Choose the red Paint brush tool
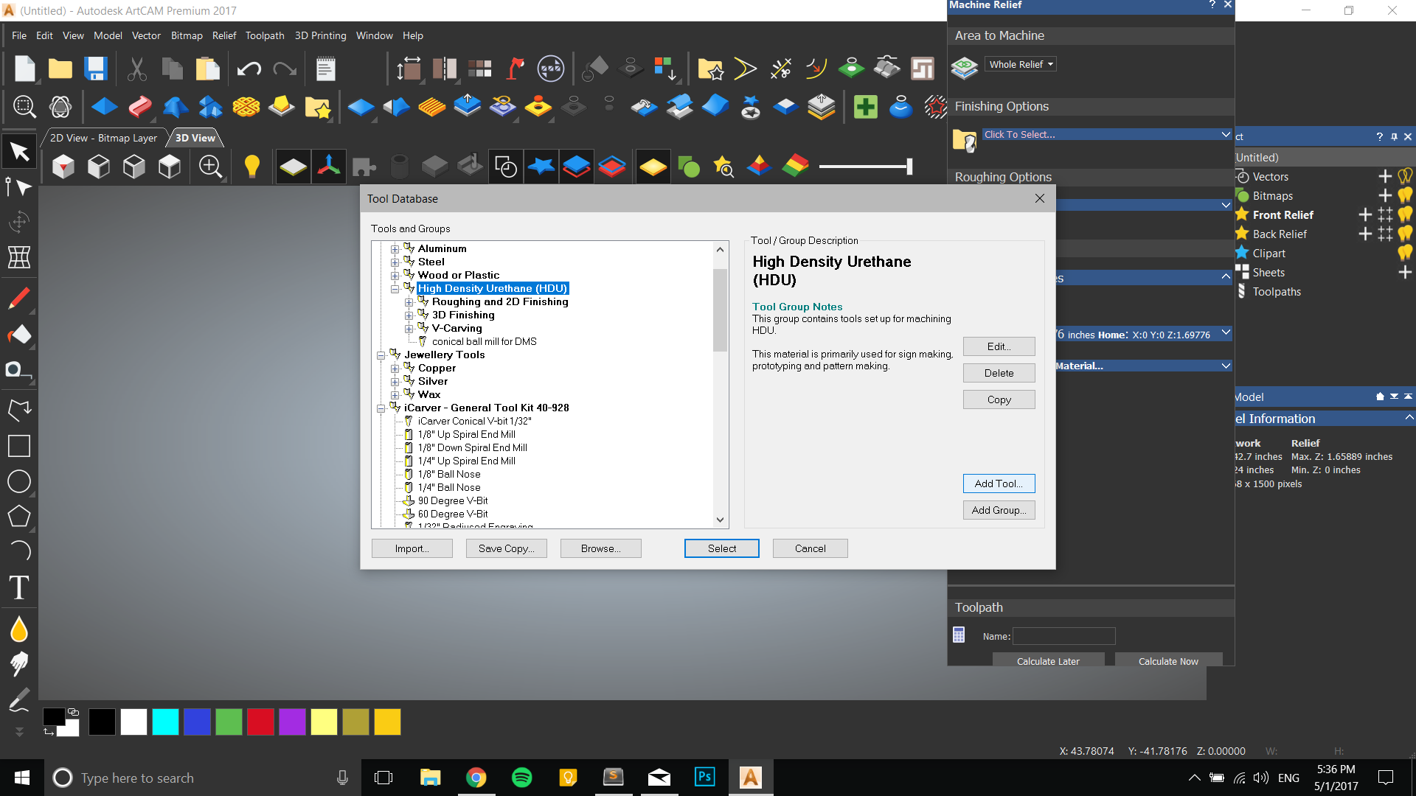Viewport: 1416px width, 796px height. (x=19, y=298)
